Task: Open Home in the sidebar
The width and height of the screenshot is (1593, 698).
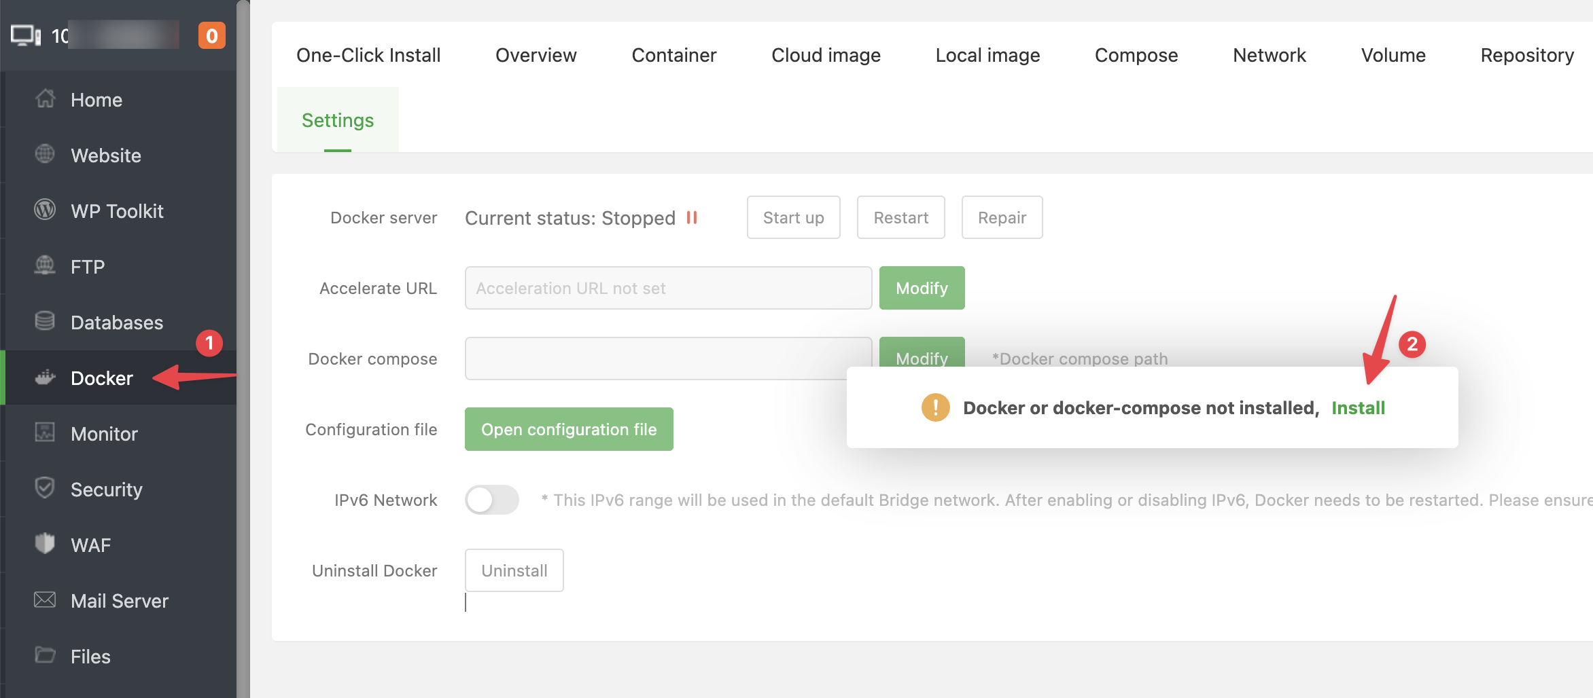Action: (121, 99)
